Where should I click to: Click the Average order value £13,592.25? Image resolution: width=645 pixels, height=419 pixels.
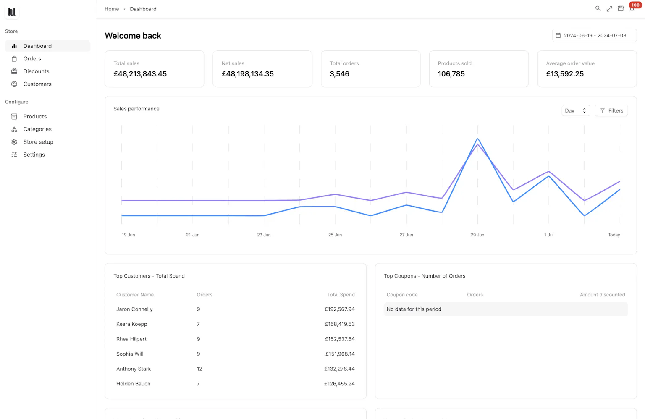pyautogui.click(x=565, y=74)
